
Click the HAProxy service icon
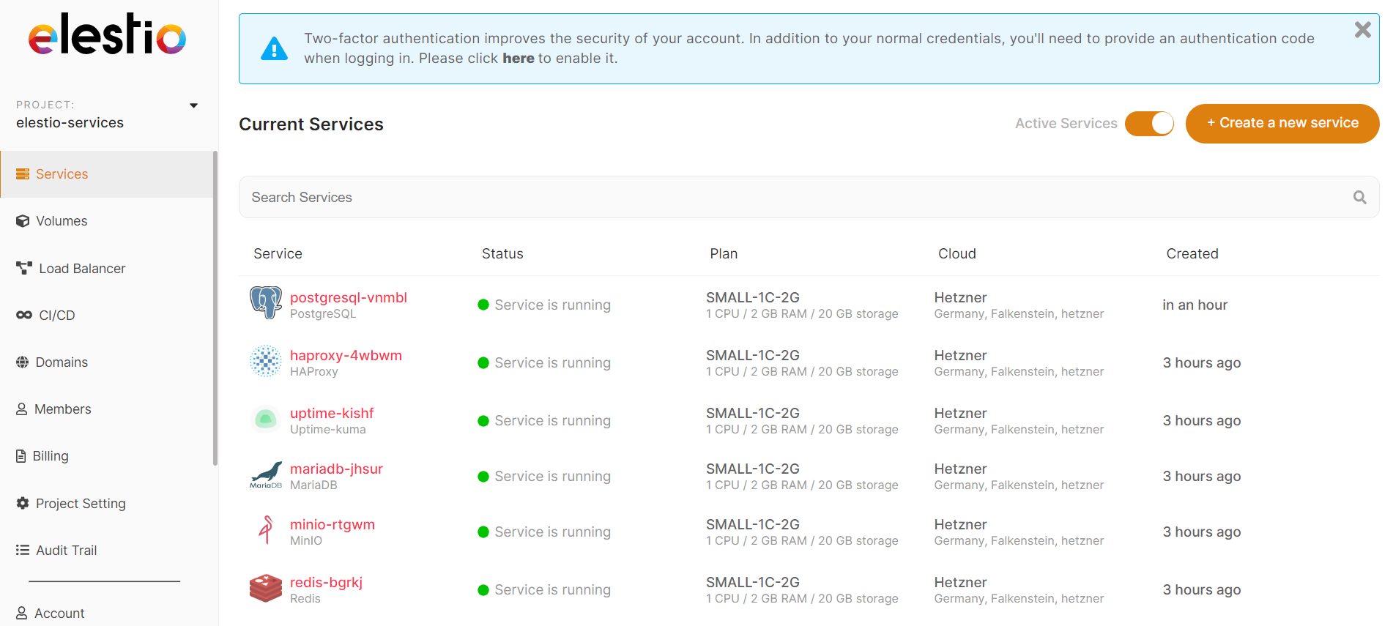coord(265,361)
